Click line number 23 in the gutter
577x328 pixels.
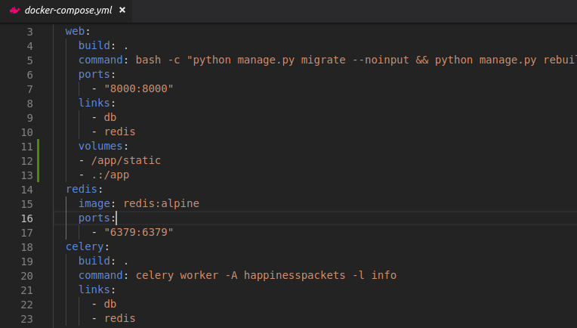(x=27, y=319)
